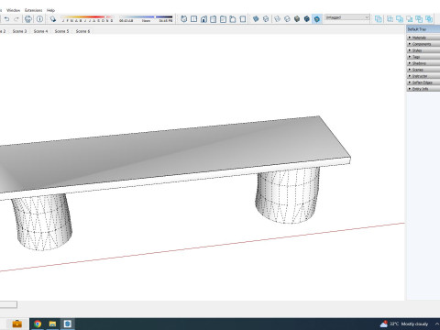Switch to Back view icon
The height and width of the screenshot is (330, 440).
[223, 19]
